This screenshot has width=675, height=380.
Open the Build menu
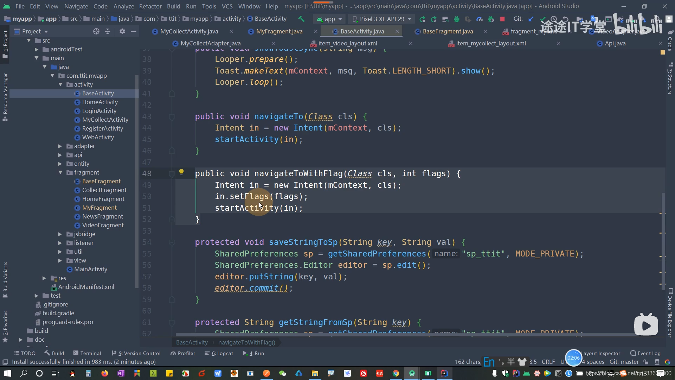point(173,6)
